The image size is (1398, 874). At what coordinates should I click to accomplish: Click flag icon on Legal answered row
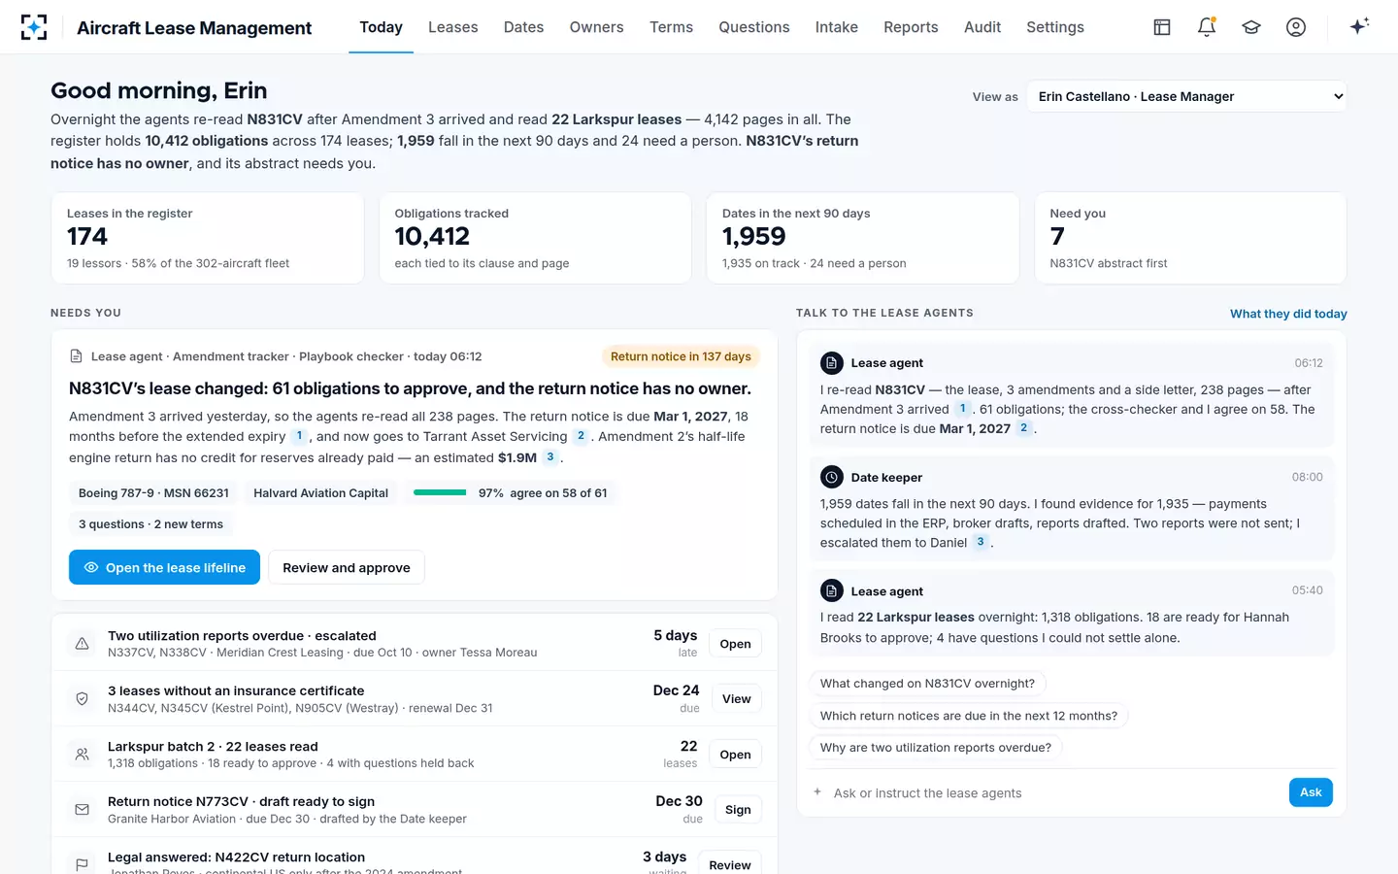[x=83, y=864]
